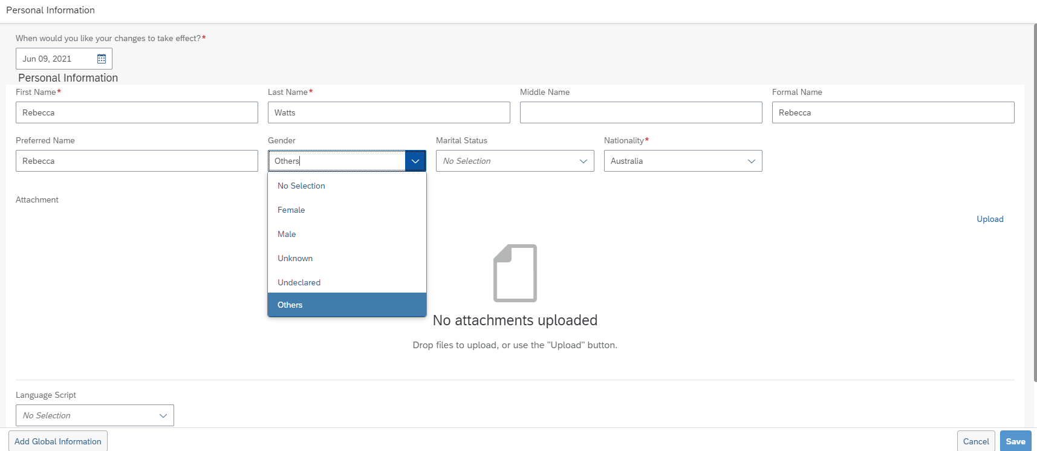Select Female from Gender list
This screenshot has height=451, width=1037.
coord(347,210)
